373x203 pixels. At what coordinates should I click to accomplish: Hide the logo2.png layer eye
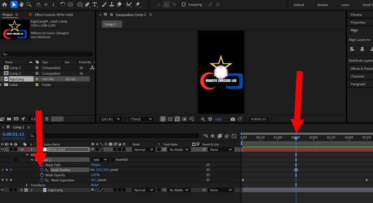point(3,190)
